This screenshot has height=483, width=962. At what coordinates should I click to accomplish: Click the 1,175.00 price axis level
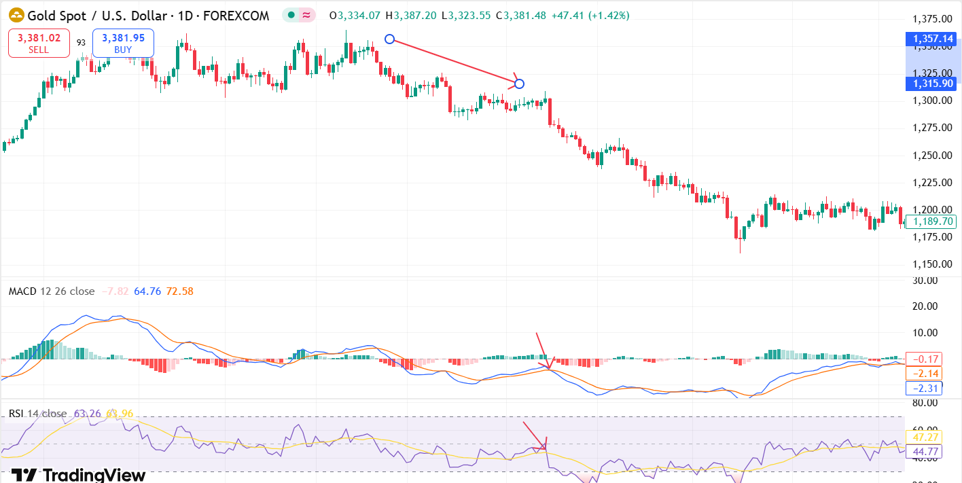[931, 237]
